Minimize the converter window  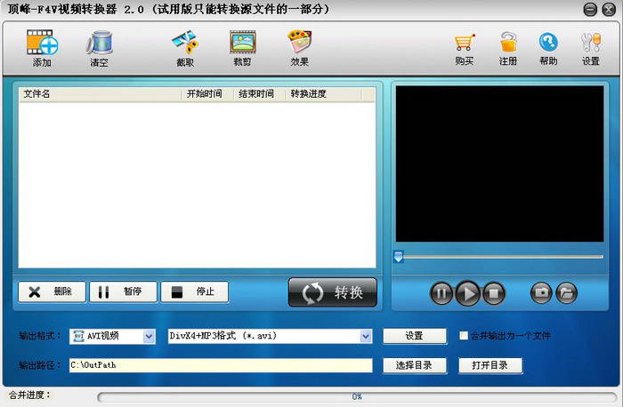[x=590, y=9]
